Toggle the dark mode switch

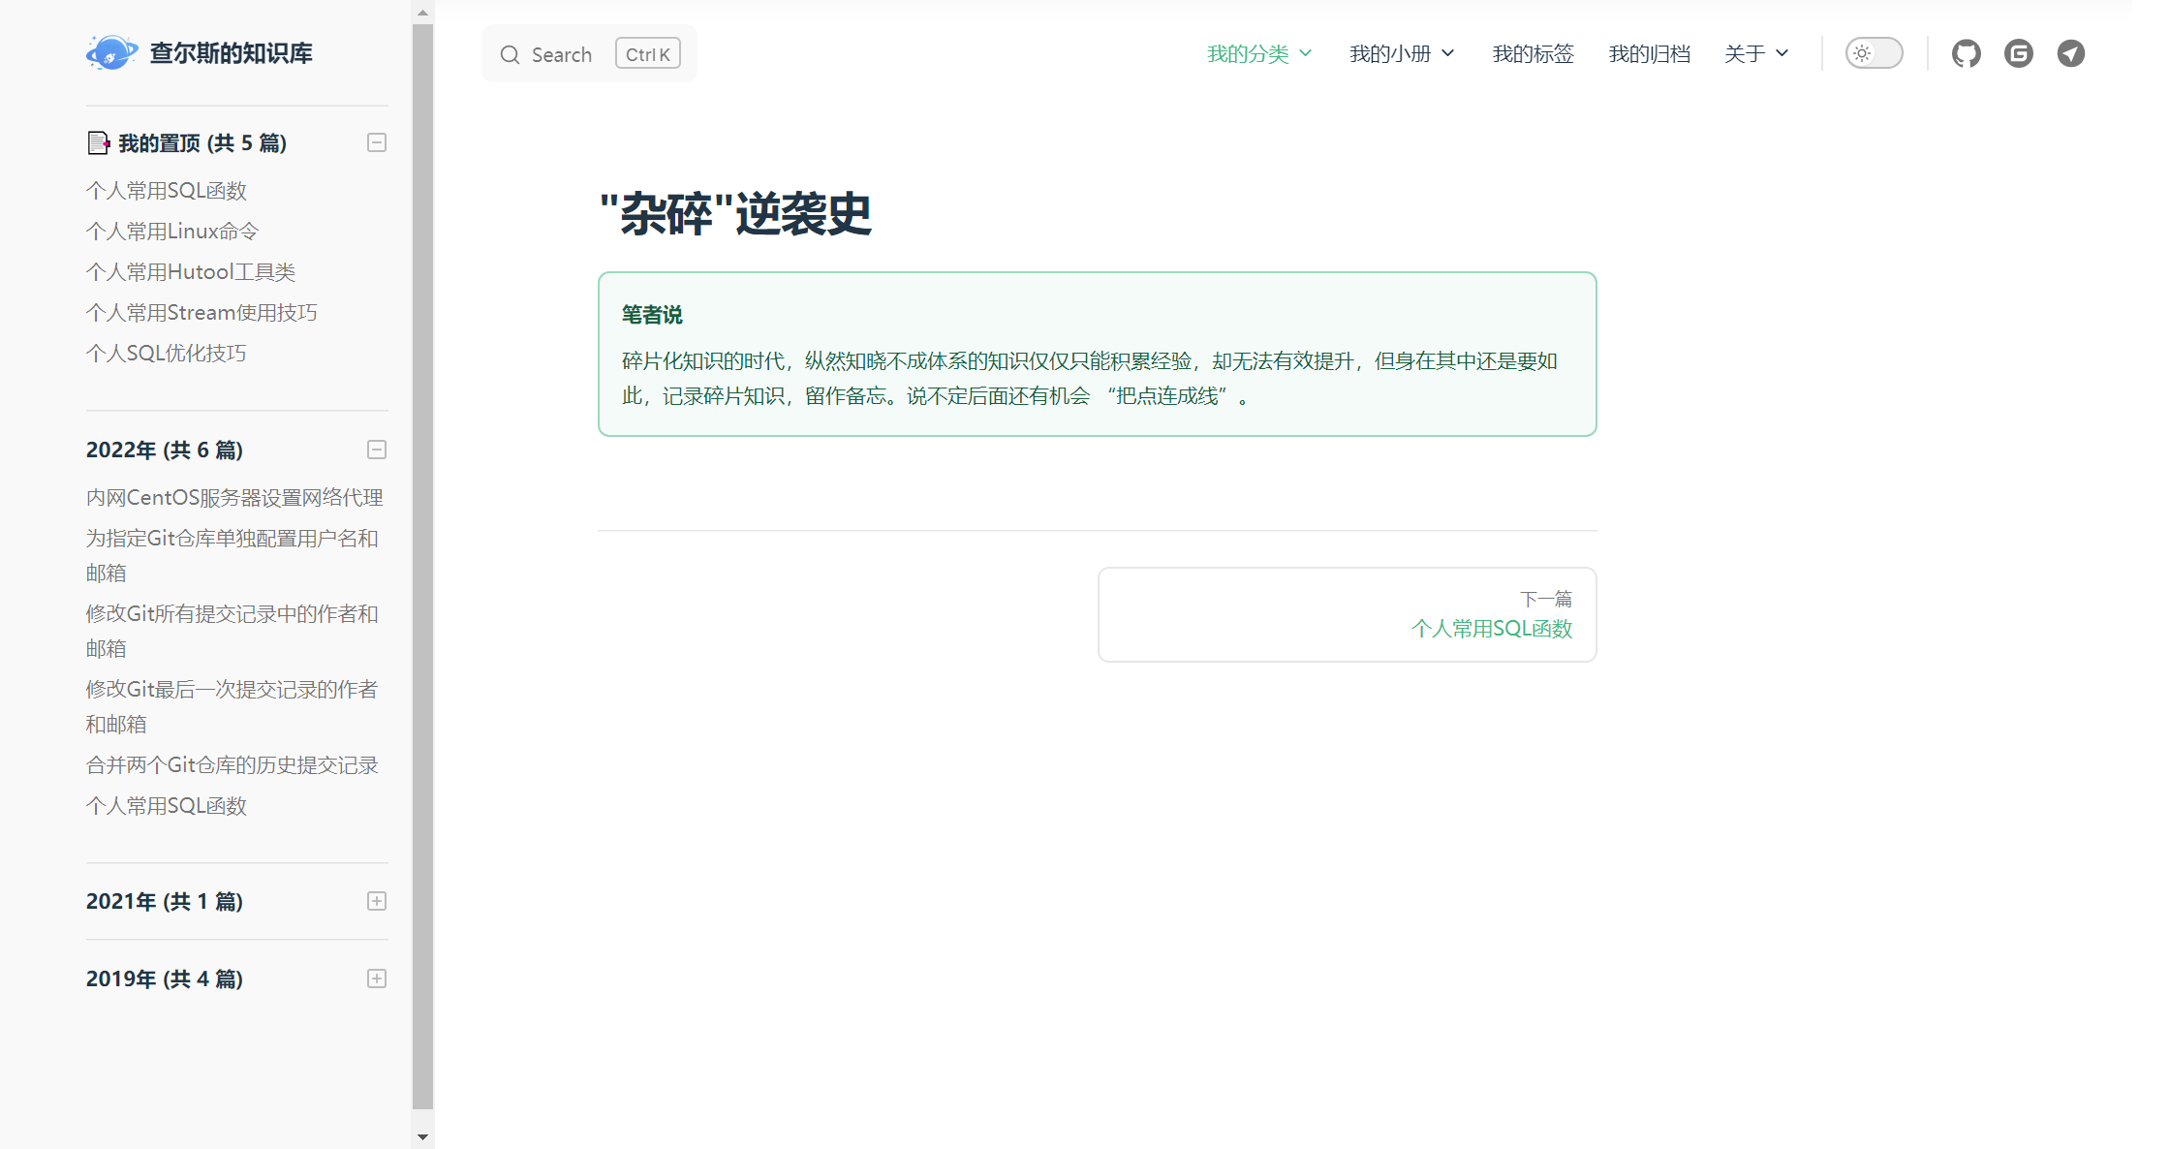(1873, 53)
